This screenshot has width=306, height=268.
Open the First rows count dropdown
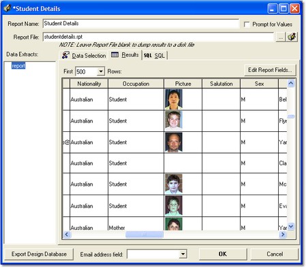101,71
